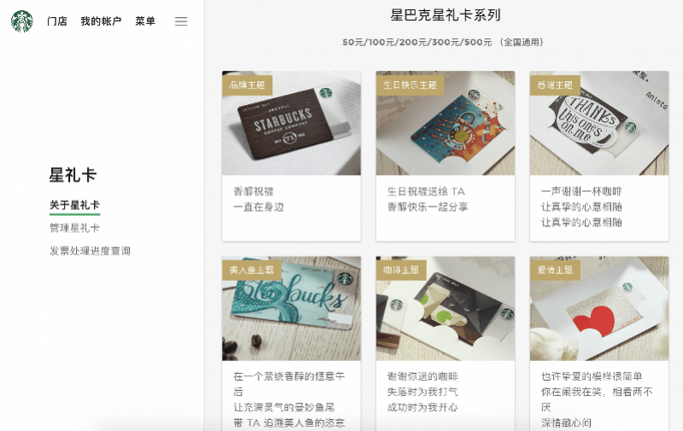Open 管理星礼卡 sidebar link

tap(75, 228)
